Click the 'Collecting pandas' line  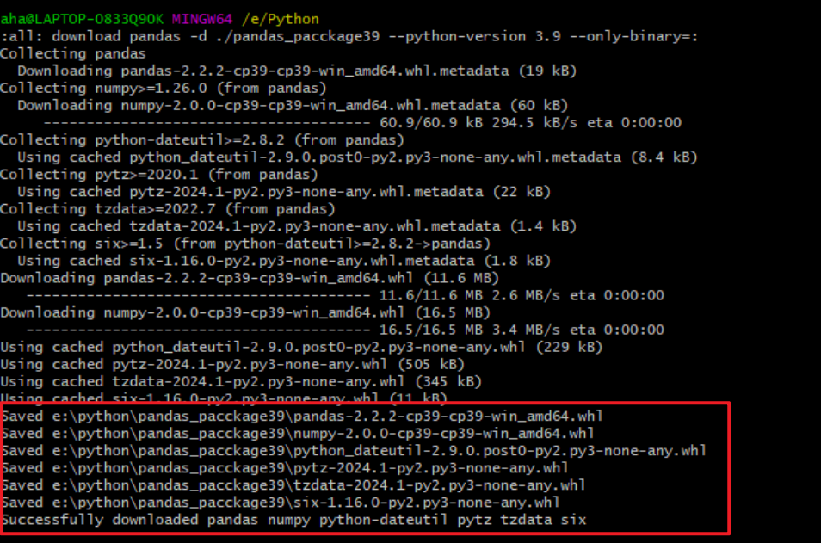73,54
